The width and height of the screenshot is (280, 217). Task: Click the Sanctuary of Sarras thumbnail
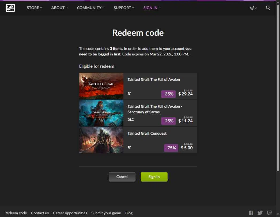[x=101, y=113]
